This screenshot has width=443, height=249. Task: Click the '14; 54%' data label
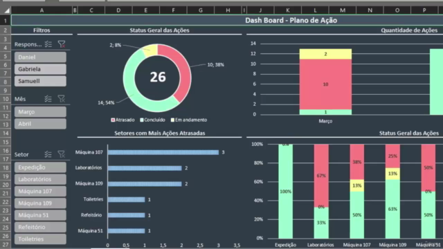(x=106, y=103)
